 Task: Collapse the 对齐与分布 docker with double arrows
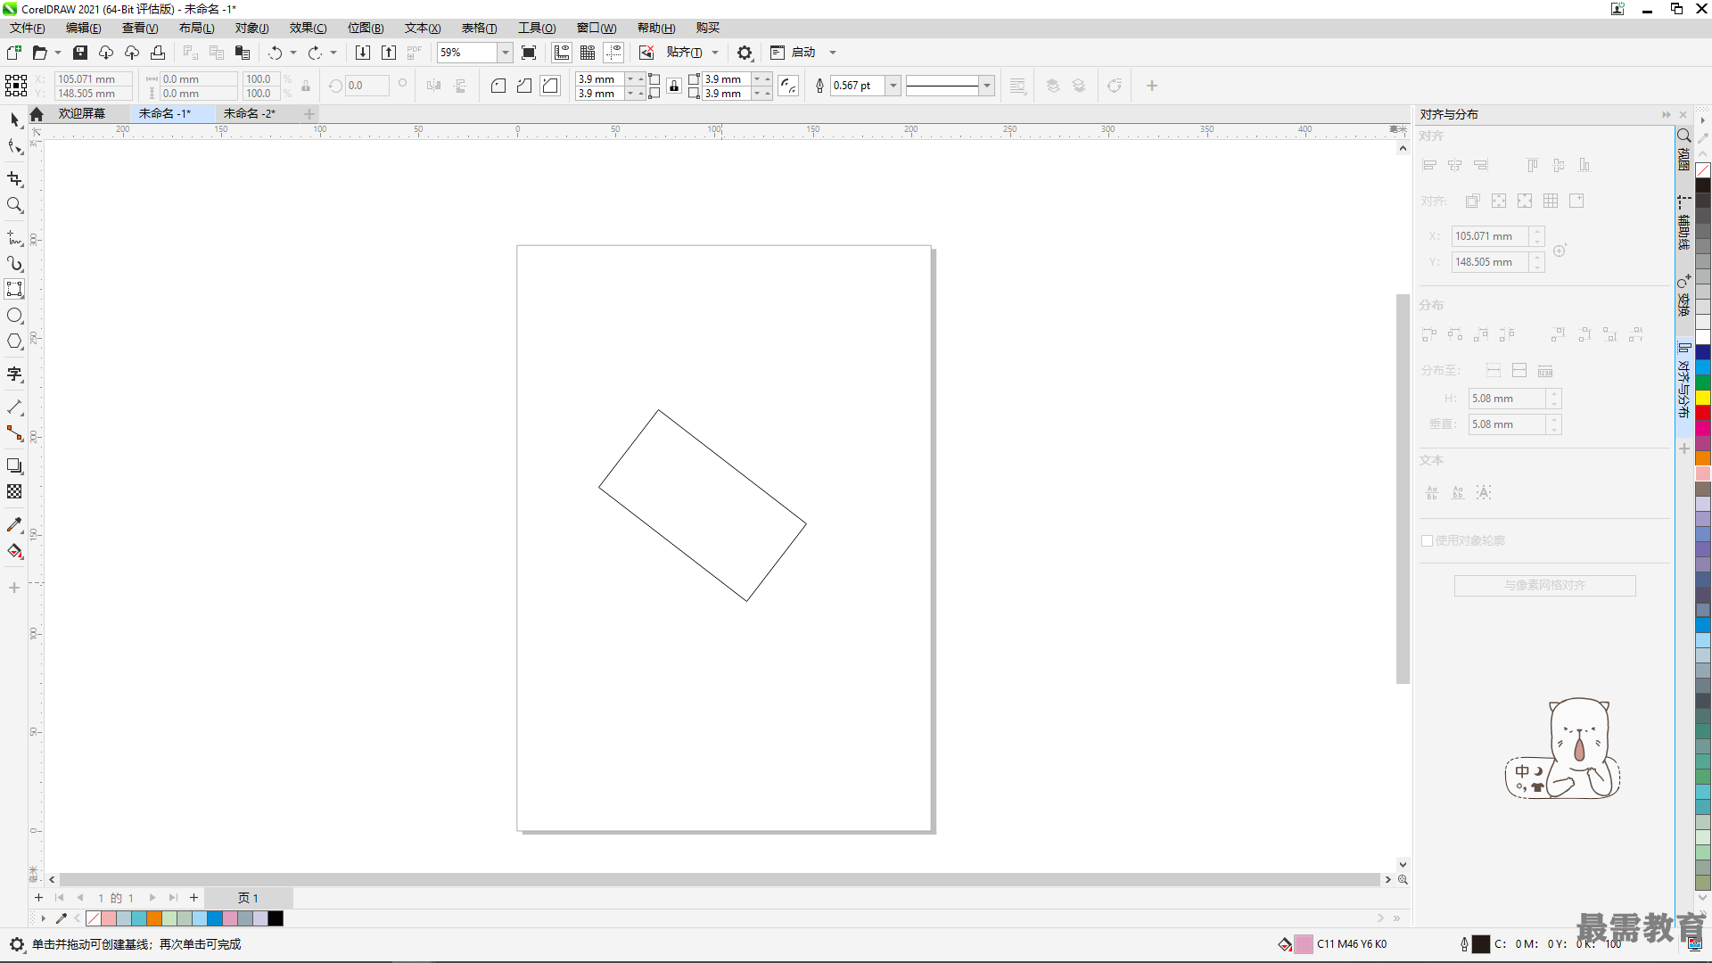pyautogui.click(x=1666, y=114)
